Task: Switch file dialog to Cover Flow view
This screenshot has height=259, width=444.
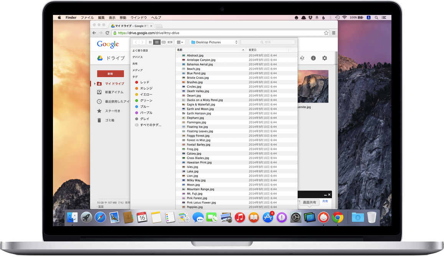Action: (x=170, y=42)
